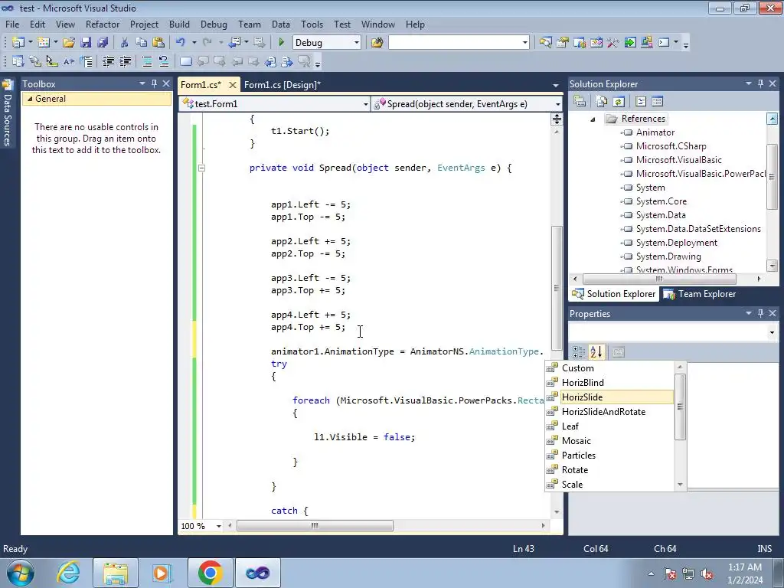Image resolution: width=784 pixels, height=588 pixels.
Task: Switch to the Team Explorer tab
Action: pyautogui.click(x=700, y=294)
